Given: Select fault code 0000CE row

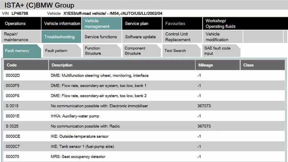Looking at the screenshot, I should tap(144, 136).
